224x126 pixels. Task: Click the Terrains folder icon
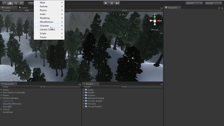pyautogui.click(x=86, y=104)
